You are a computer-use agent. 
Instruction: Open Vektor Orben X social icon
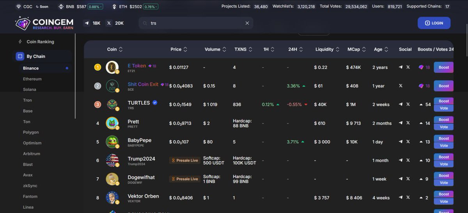pos(408,198)
